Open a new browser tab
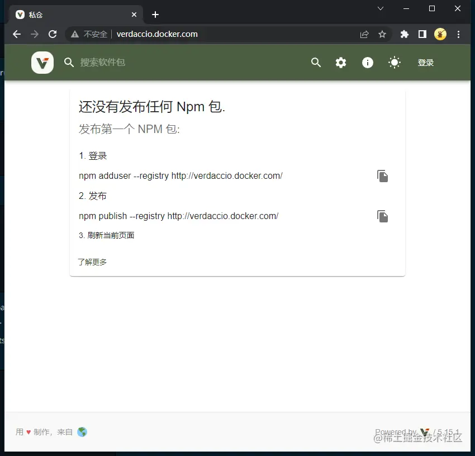The width and height of the screenshot is (475, 456). click(x=155, y=15)
